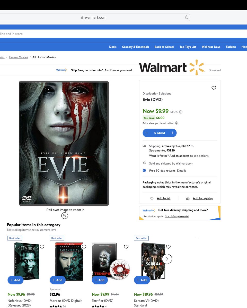
Task: Open Nefarious DVD product thumbnail
Action: pos(26,261)
